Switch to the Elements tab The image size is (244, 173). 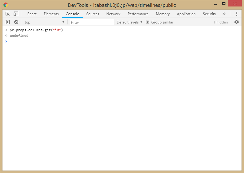point(51,14)
